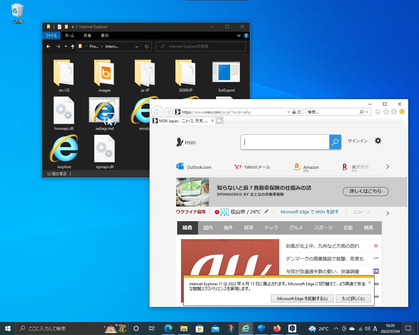Open Internet Explorer's Tools gear icon
Viewport: 419px width, 335px height.
click(x=394, y=112)
